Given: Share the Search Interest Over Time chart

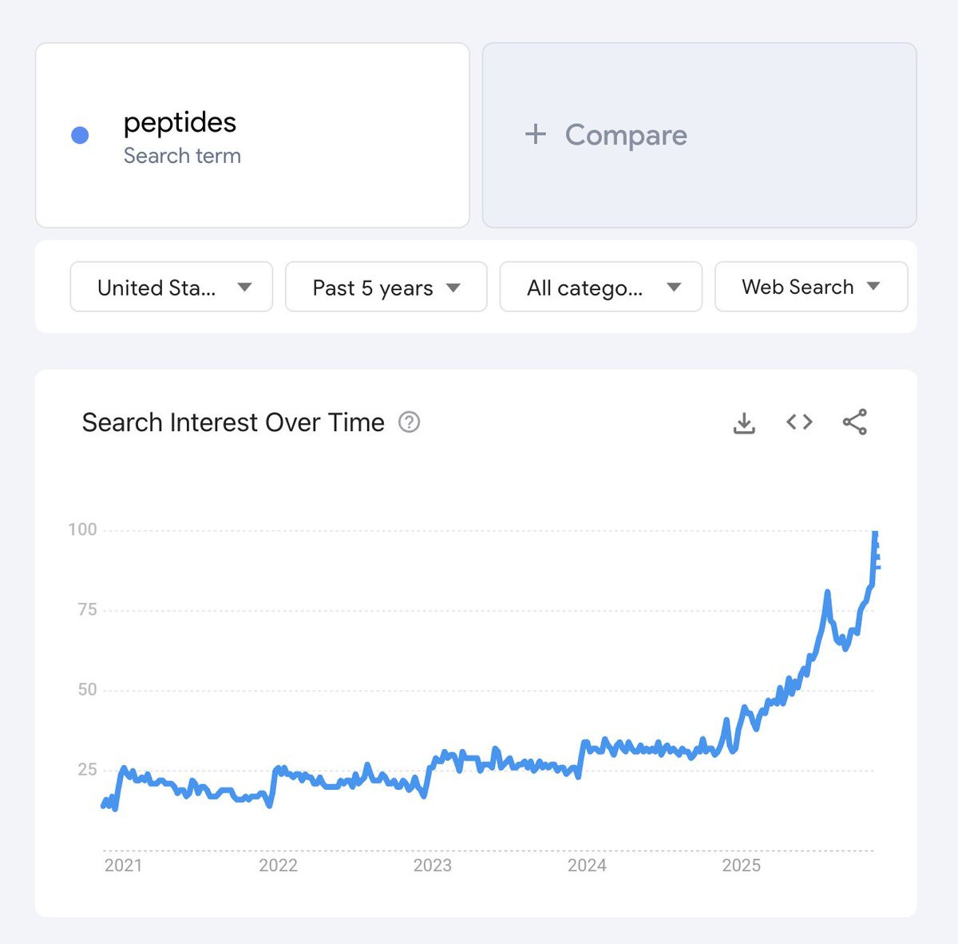Looking at the screenshot, I should 854,422.
